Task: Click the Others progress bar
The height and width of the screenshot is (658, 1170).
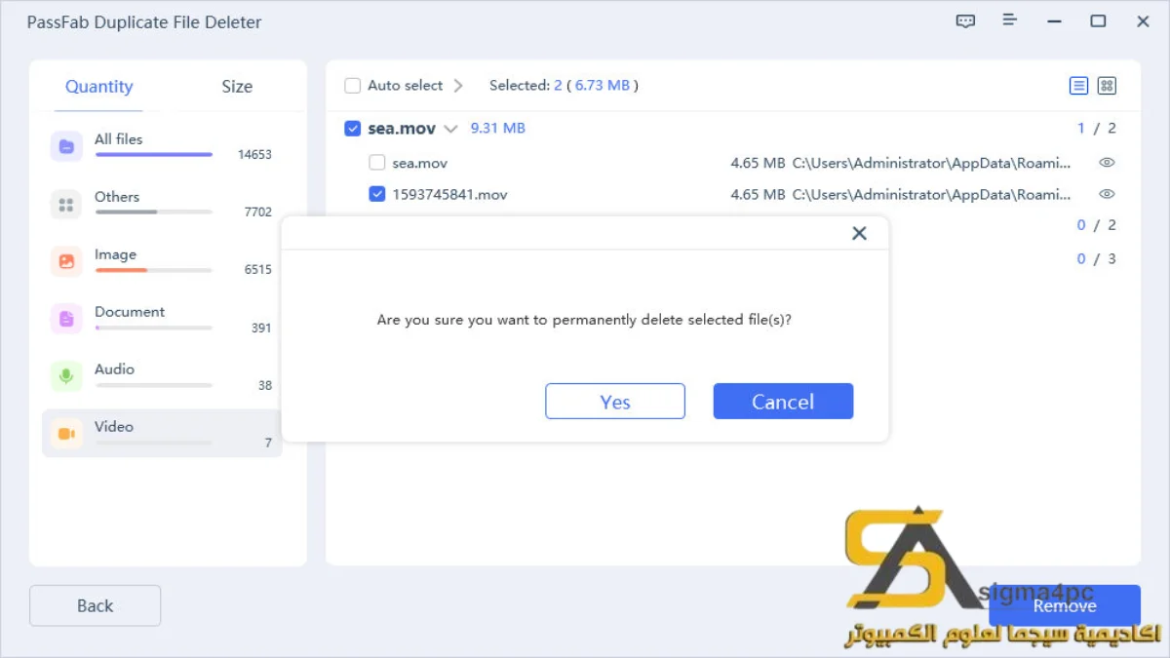Action: [x=153, y=212]
